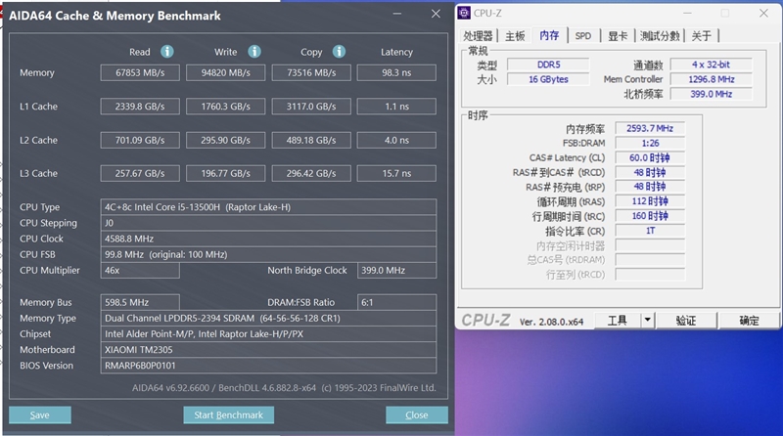The width and height of the screenshot is (783, 436).
Task: Go to the 显卡 tab
Action: coord(617,35)
